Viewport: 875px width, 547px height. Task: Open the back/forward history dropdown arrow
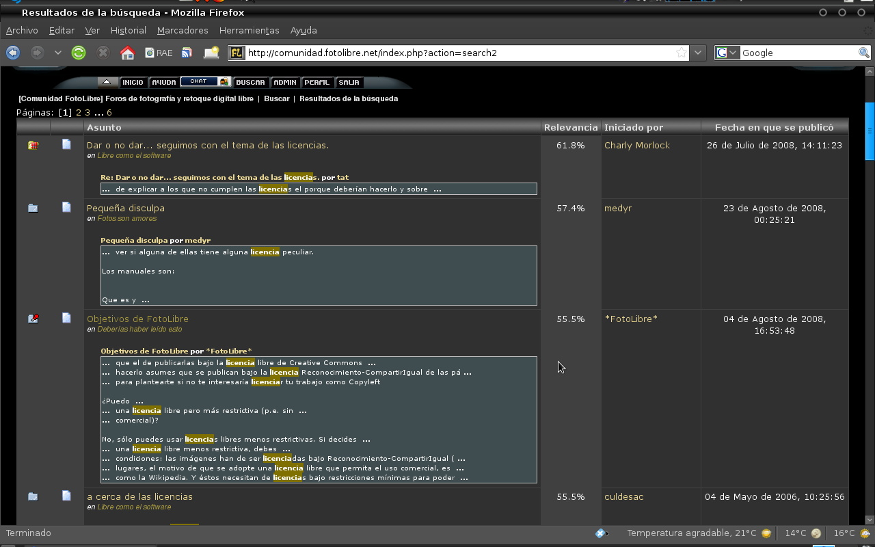pos(57,53)
